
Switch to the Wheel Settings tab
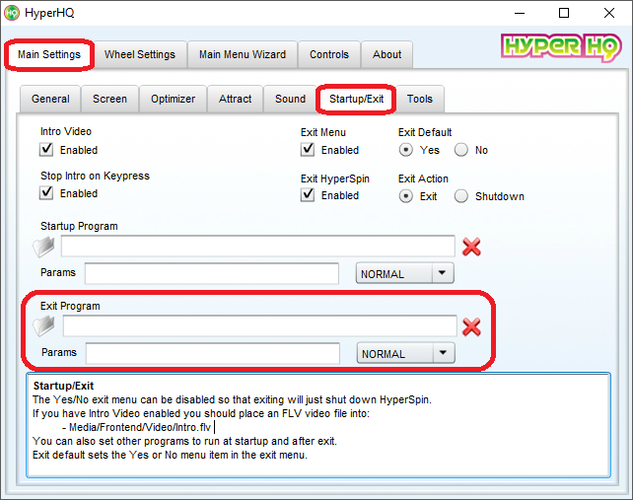(140, 54)
